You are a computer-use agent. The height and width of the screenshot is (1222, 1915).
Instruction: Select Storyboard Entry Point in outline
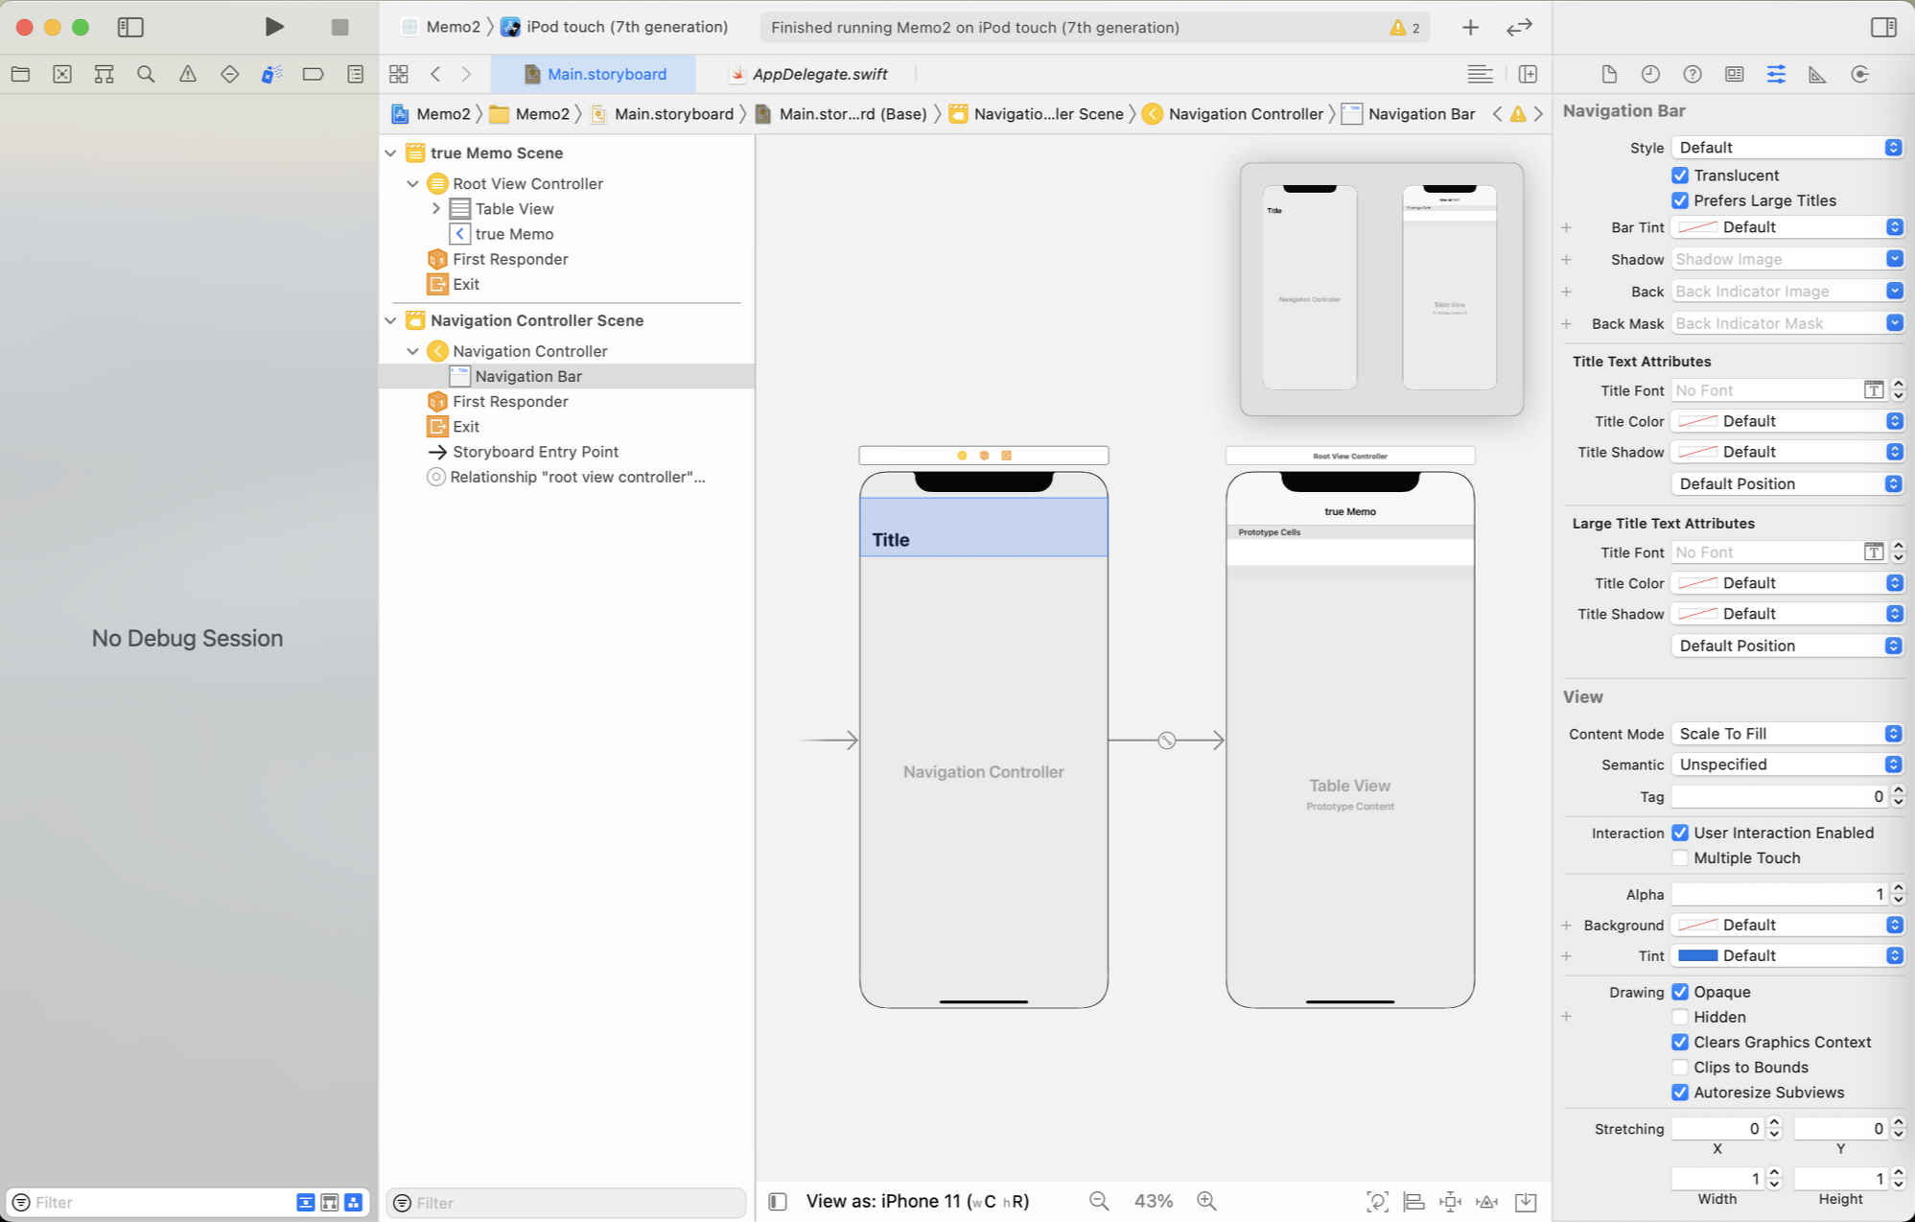(535, 452)
